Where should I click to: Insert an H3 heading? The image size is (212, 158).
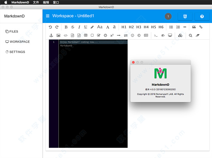click(139, 27)
